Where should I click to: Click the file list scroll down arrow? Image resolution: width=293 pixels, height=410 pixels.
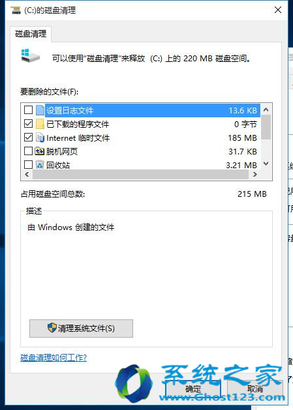pyautogui.click(x=266, y=164)
